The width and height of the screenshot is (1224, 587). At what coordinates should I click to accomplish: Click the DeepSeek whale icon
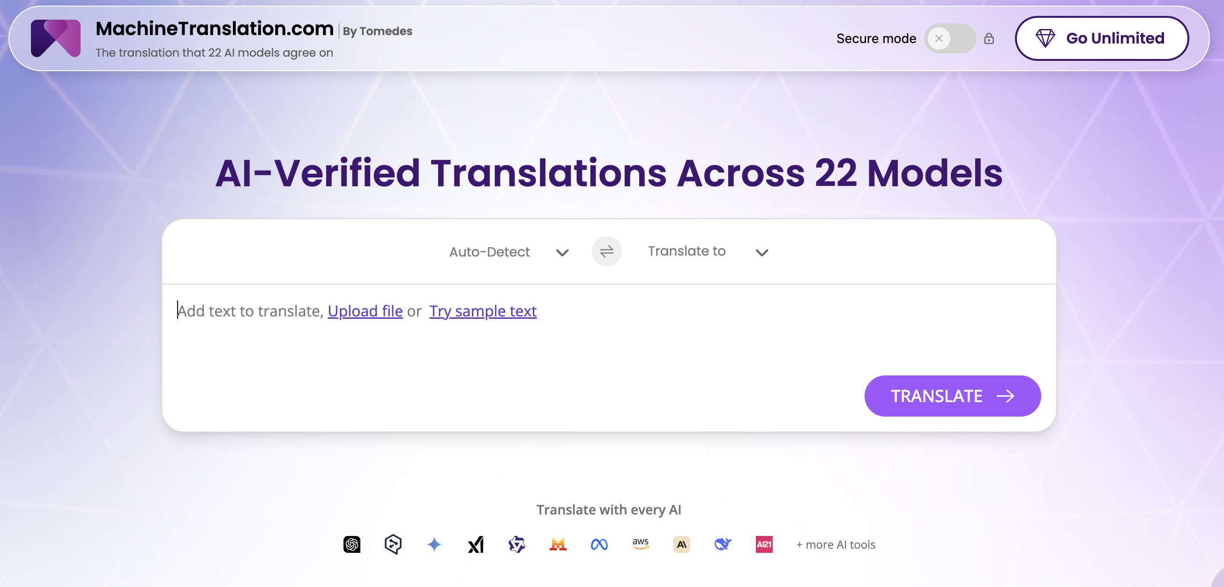click(723, 544)
